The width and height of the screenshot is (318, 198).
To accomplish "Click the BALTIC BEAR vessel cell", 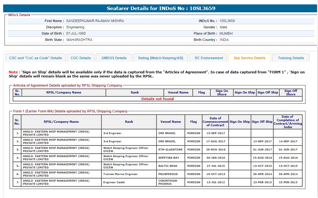I will [x=168, y=166].
